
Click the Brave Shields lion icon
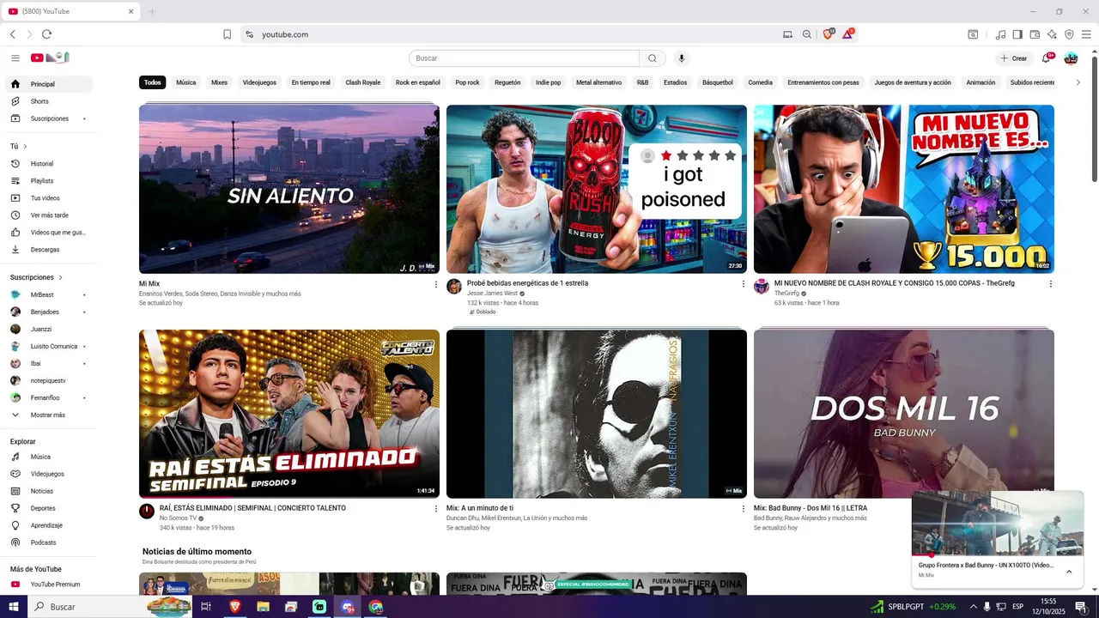pyautogui.click(x=829, y=34)
